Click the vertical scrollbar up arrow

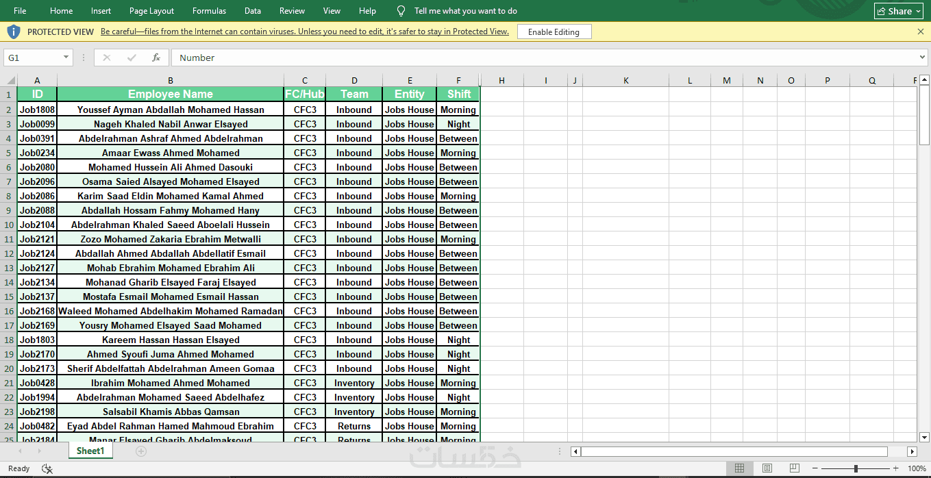tap(924, 80)
